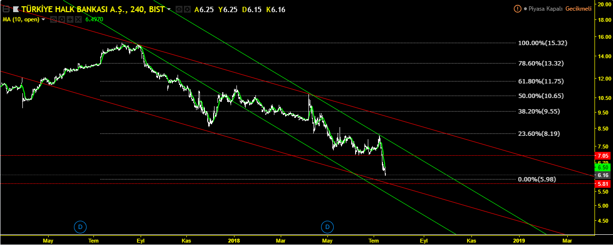Hide the MA indicator with eye icon
Image resolution: width=613 pixels, height=245 pixels.
(54, 19)
